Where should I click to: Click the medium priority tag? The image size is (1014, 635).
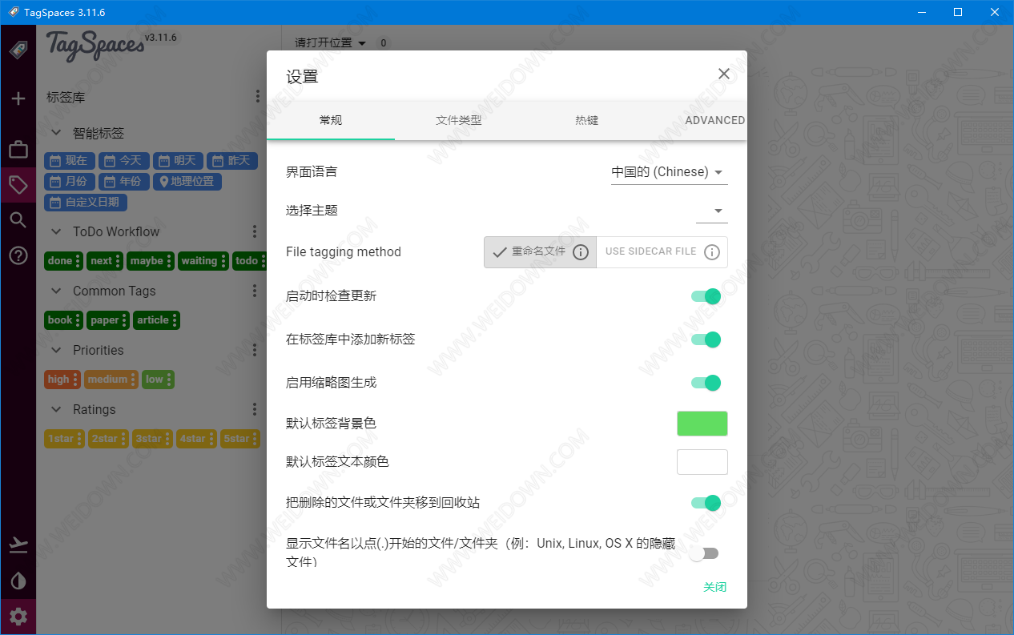pos(111,380)
